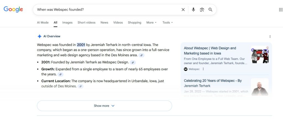Clear the search query with X icon
Viewport: 283px width, 121px height.
click(x=183, y=10)
